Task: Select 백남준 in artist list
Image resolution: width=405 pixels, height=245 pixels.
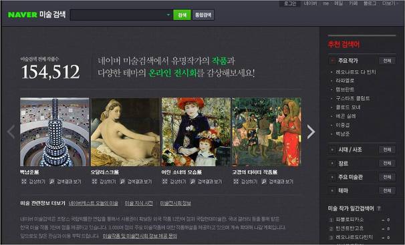Action: pyautogui.click(x=342, y=134)
